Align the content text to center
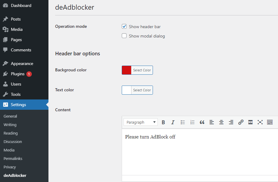Viewport: 278px width, 182px height. click(221, 122)
